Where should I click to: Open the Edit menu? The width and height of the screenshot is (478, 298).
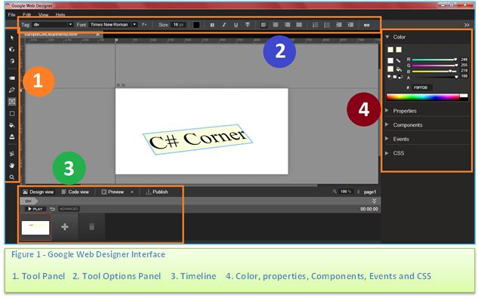coord(27,14)
